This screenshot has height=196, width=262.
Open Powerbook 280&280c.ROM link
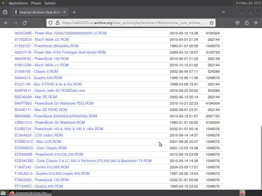coord(47,46)
